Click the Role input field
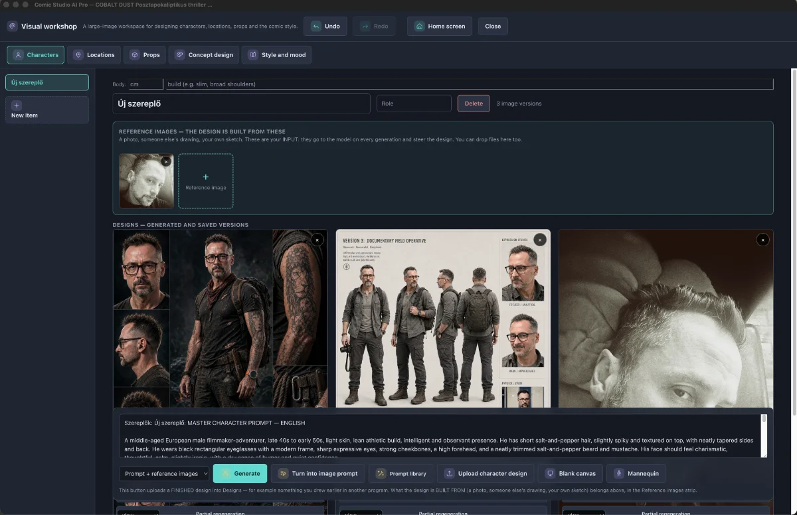This screenshot has height=515, width=797. pos(414,104)
